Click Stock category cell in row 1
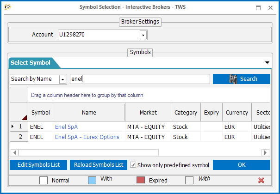 pyautogui.click(x=186, y=127)
